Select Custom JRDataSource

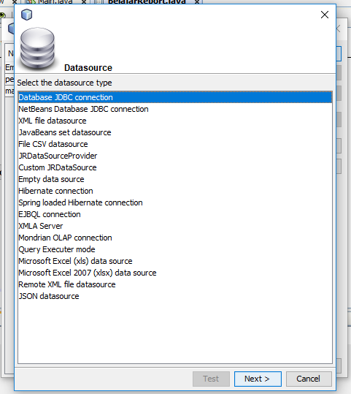pyautogui.click(x=175, y=167)
